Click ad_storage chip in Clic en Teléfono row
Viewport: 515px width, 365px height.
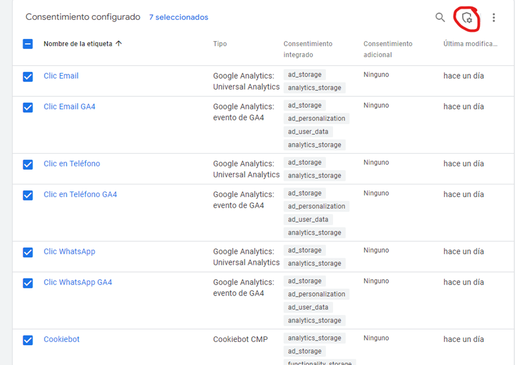click(305, 163)
